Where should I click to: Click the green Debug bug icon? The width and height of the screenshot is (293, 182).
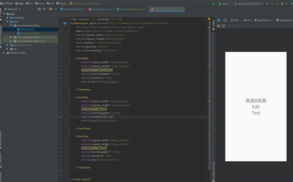[282, 3]
